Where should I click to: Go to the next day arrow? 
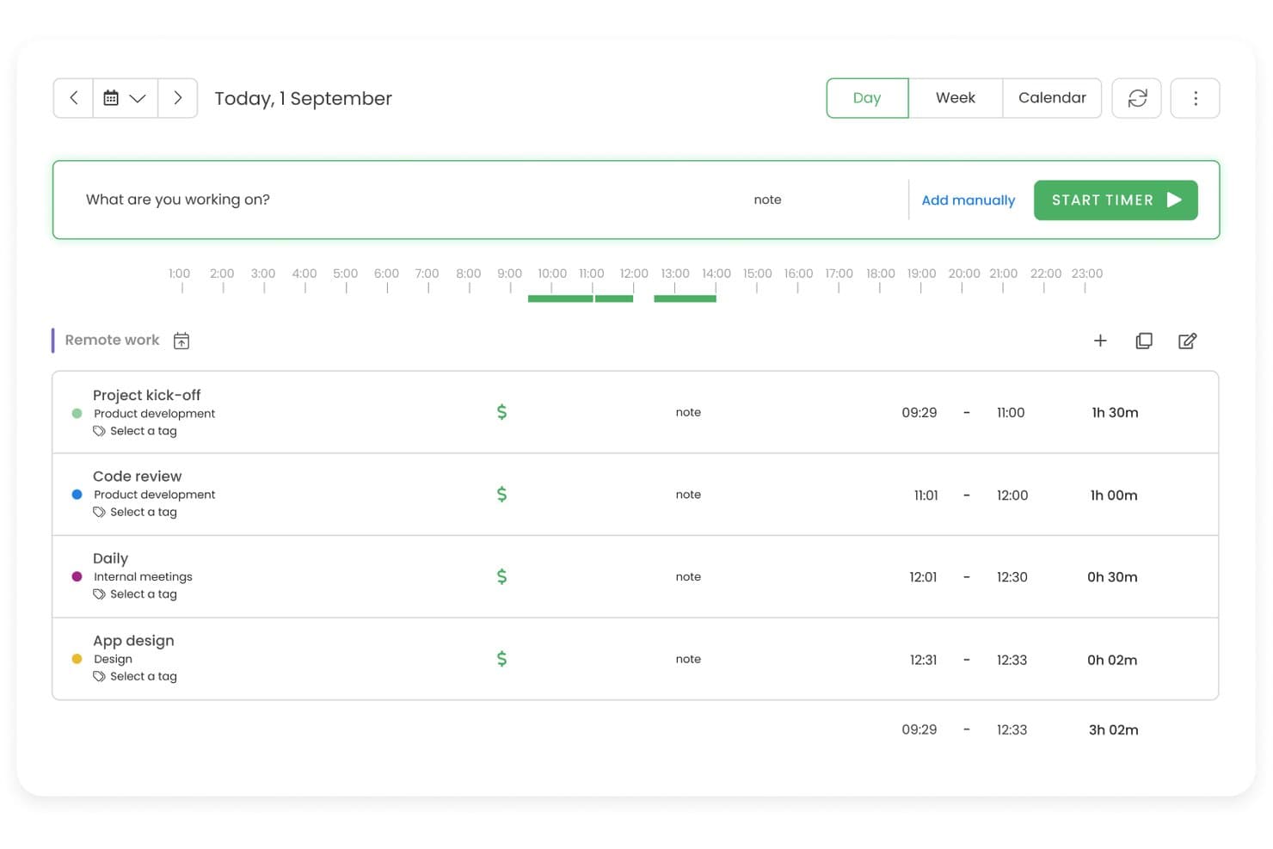[x=177, y=98]
